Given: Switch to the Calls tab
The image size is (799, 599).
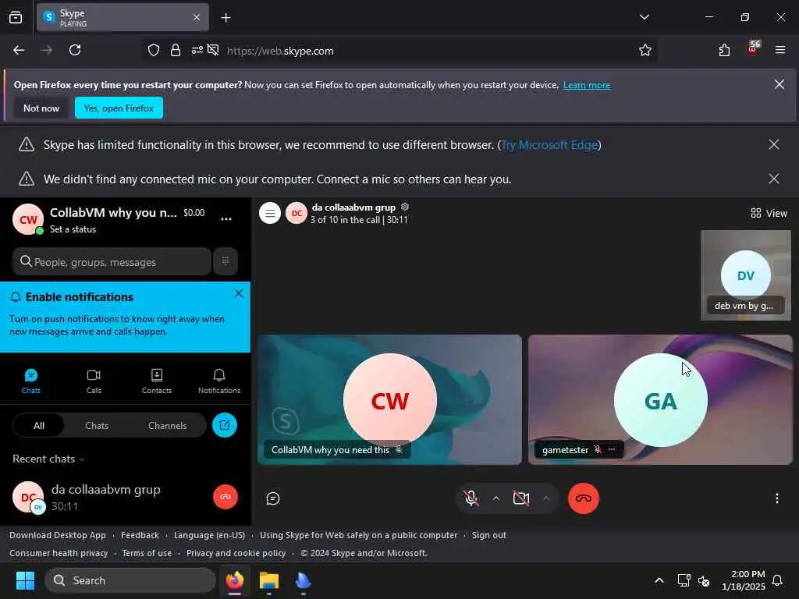Looking at the screenshot, I should point(94,381).
